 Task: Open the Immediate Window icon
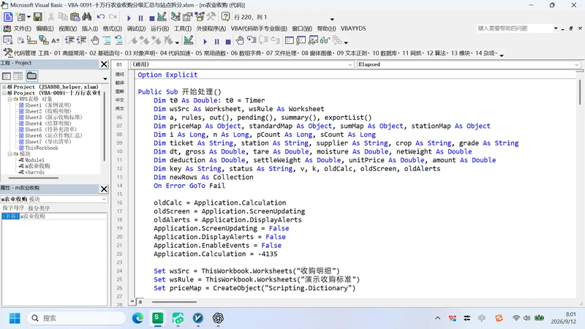tap(301, 40)
